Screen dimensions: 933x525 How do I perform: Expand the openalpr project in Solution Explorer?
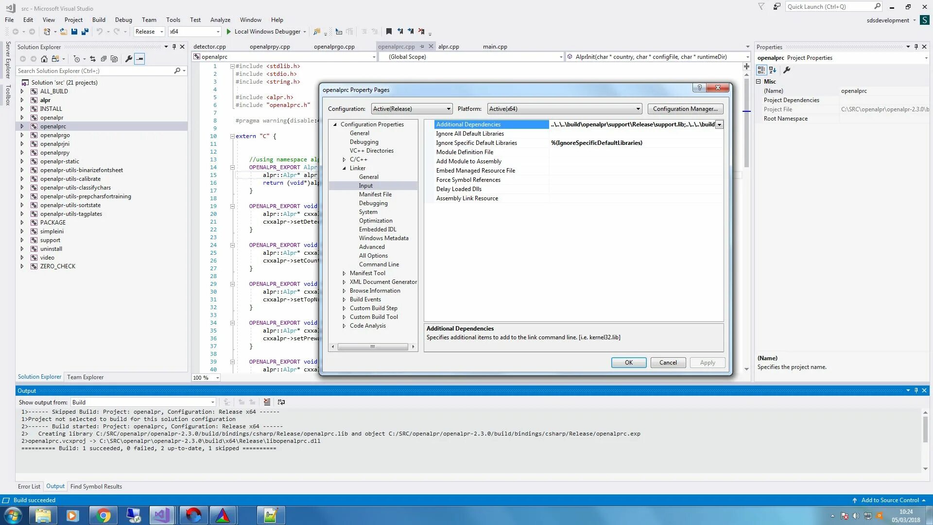tap(22, 118)
